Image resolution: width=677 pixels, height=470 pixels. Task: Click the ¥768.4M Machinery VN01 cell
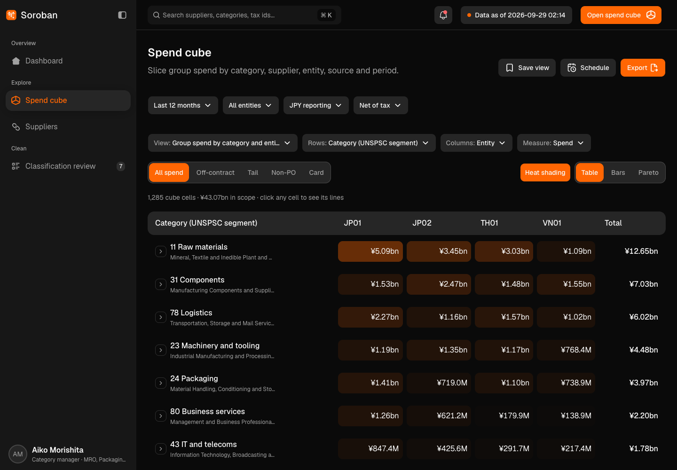(x=566, y=350)
